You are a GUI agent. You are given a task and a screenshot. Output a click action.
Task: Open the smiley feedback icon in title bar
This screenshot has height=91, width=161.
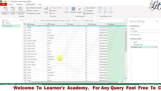tap(5, 2)
